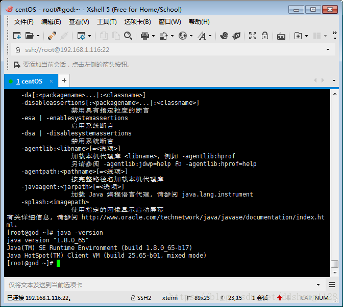
Task: Click the NUM indicator in status bar
Action: pyautogui.click(x=322, y=298)
